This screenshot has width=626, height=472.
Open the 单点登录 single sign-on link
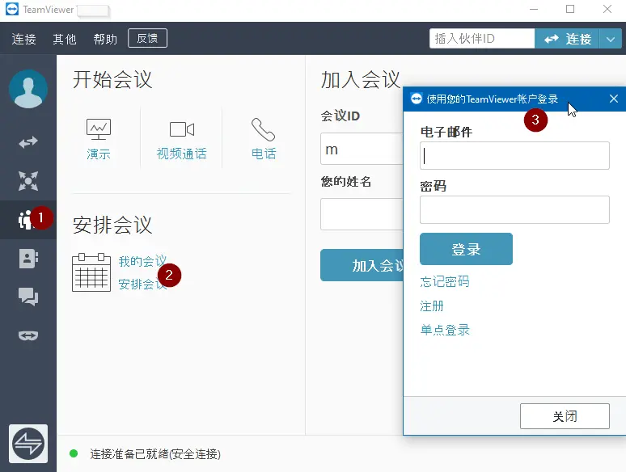pyautogui.click(x=445, y=330)
